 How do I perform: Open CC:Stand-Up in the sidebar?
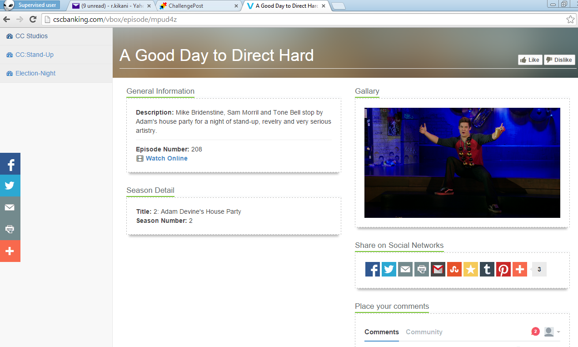click(35, 55)
